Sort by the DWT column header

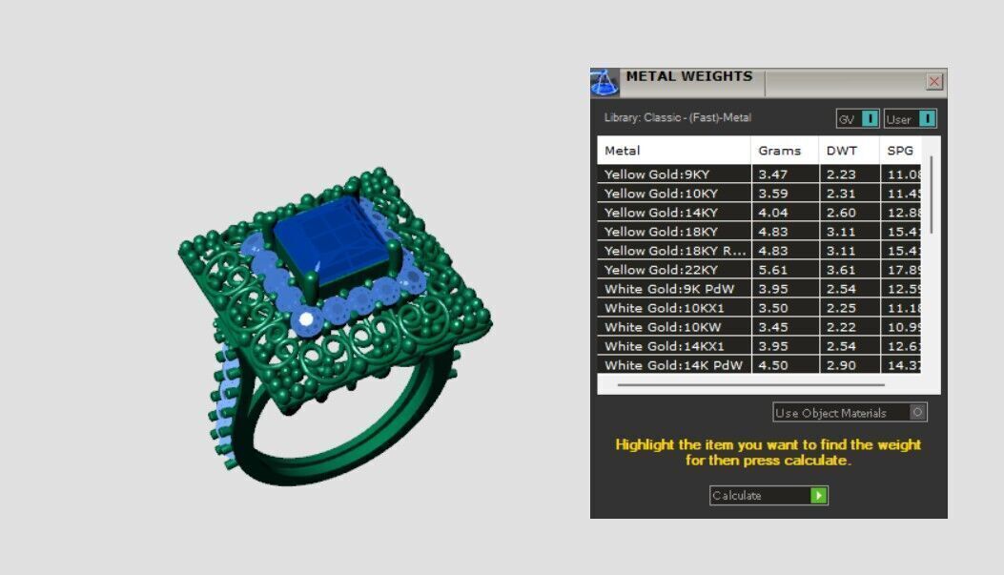849,151
